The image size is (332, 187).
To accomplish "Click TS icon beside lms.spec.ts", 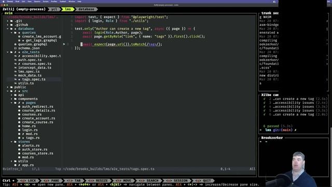I will pyautogui.click(x=15, y=72).
